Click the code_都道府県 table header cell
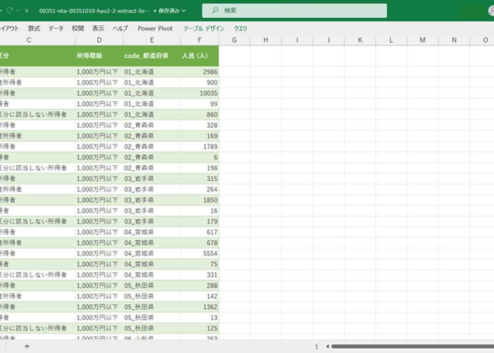 [152, 56]
